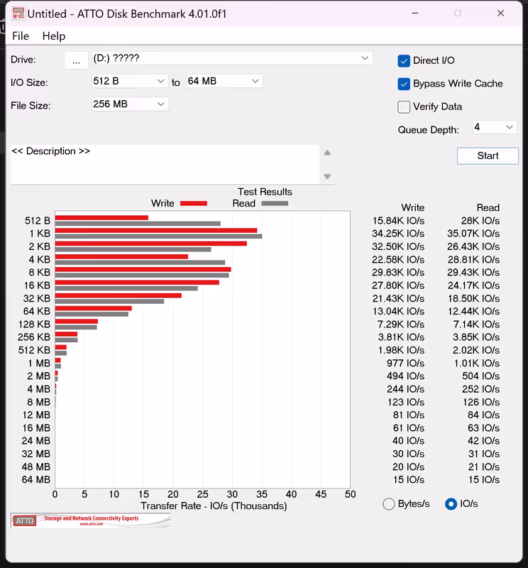Click the ATTO logo banner at bottom
The height and width of the screenshot is (568, 528).
pos(90,520)
